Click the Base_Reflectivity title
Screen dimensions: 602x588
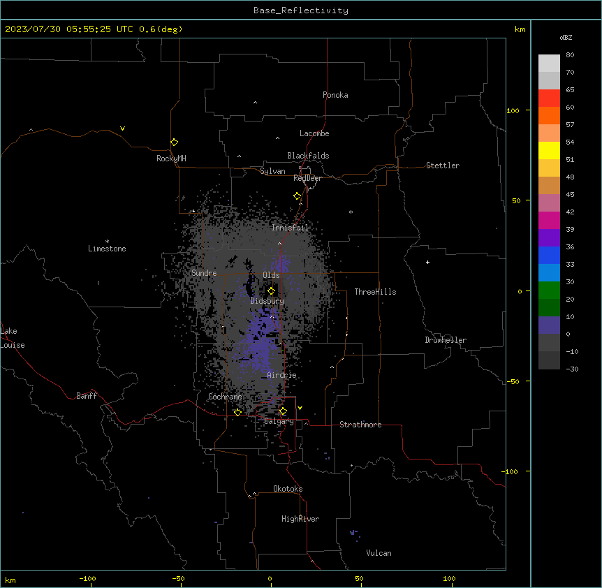301,10
